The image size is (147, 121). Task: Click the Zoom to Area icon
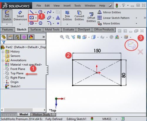click(68, 37)
